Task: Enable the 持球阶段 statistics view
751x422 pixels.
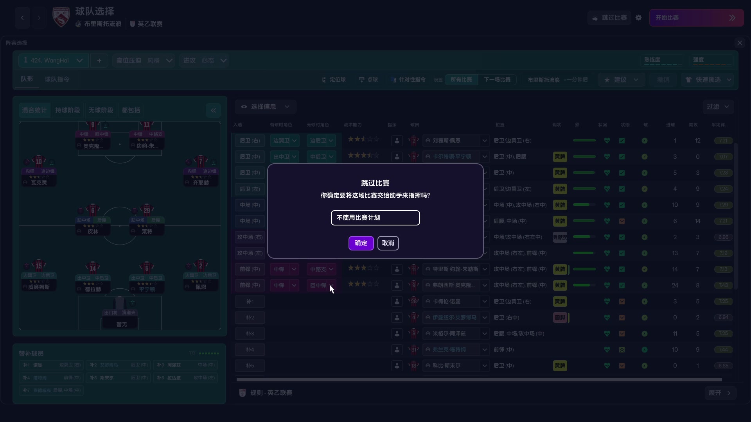Action: click(x=67, y=110)
